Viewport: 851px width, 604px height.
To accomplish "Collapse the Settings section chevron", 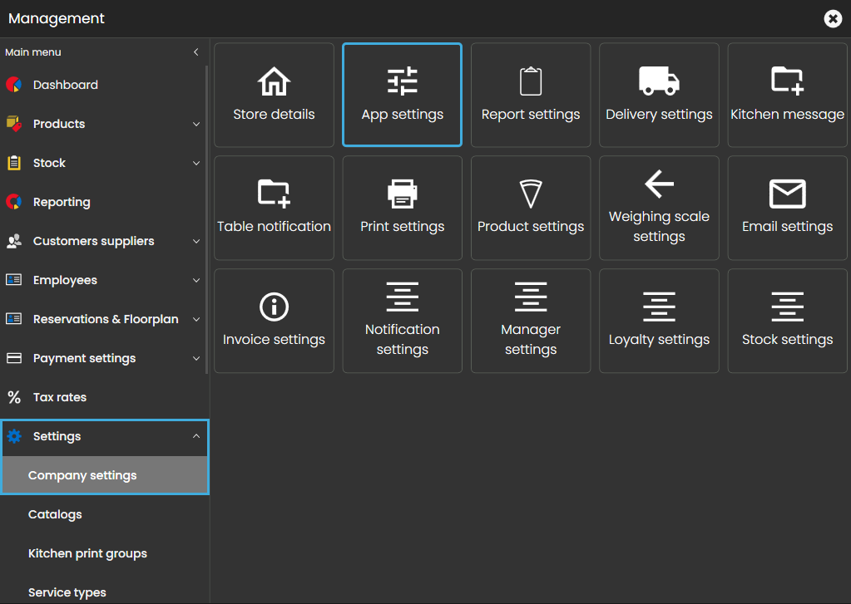I will (196, 436).
